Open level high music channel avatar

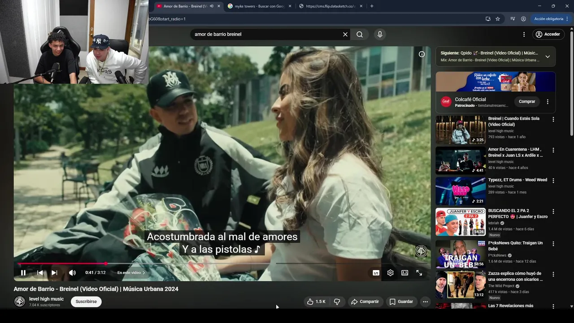20,301
